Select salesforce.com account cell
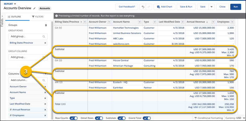Screen dimensions: 246x121 [121, 44]
